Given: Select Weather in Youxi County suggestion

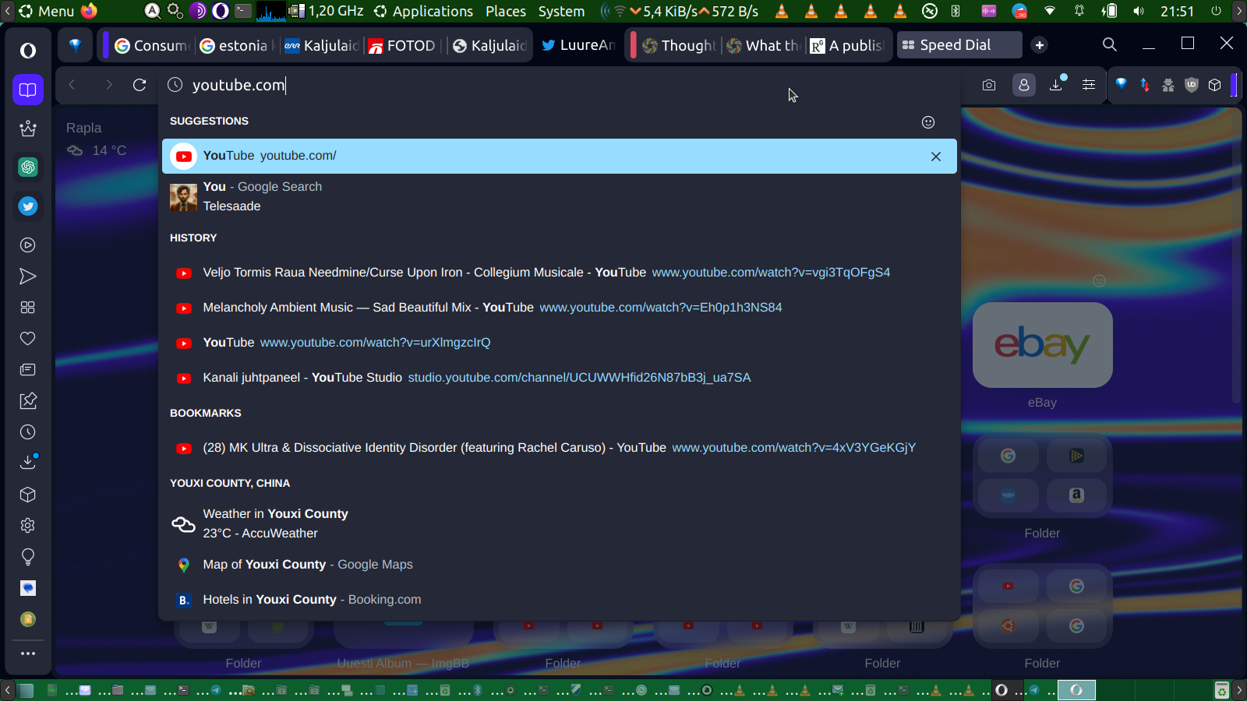Looking at the screenshot, I should [x=560, y=523].
